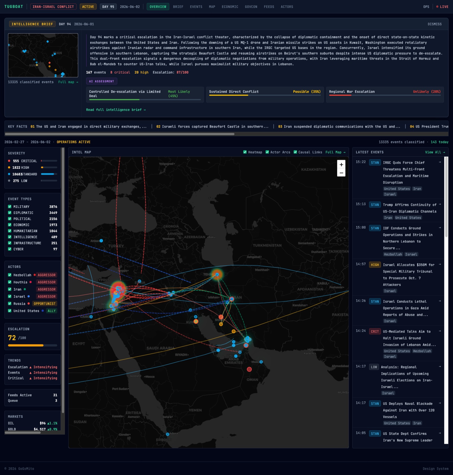
Task: Open the GOVCON tab
Action: pos(251,7)
